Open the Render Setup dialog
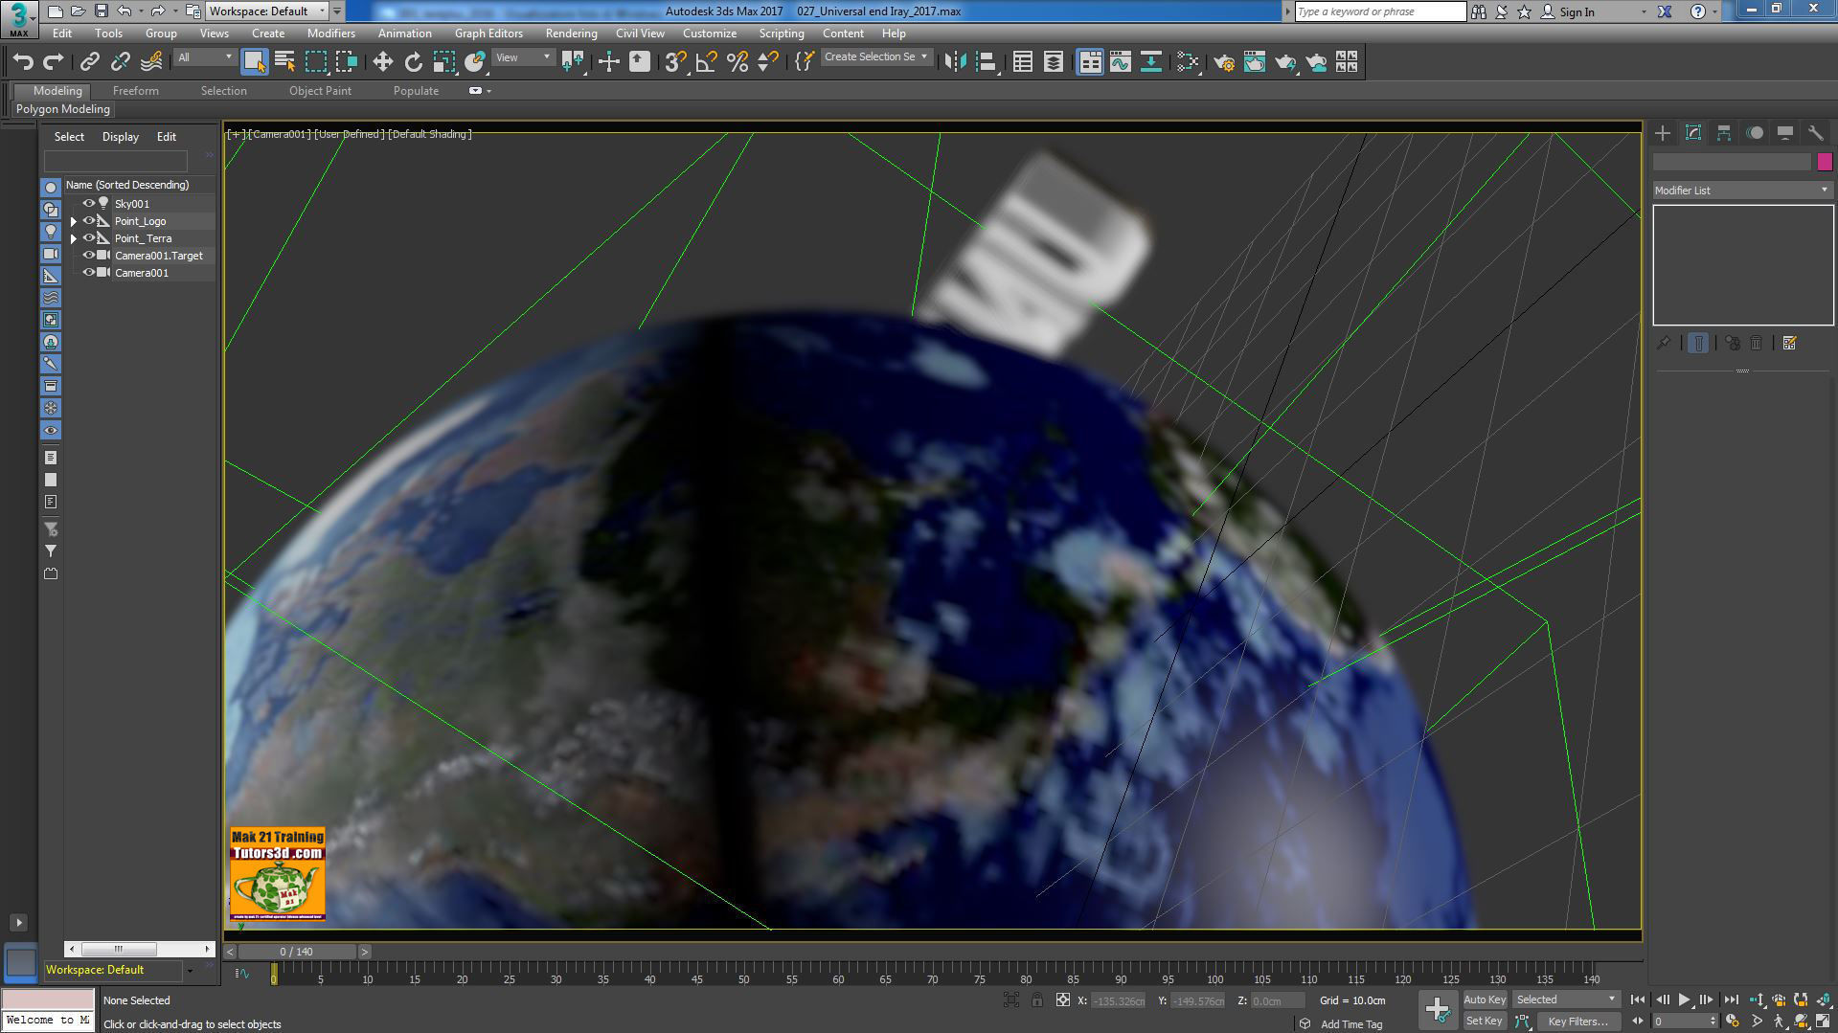1838x1033 pixels. point(1224,62)
